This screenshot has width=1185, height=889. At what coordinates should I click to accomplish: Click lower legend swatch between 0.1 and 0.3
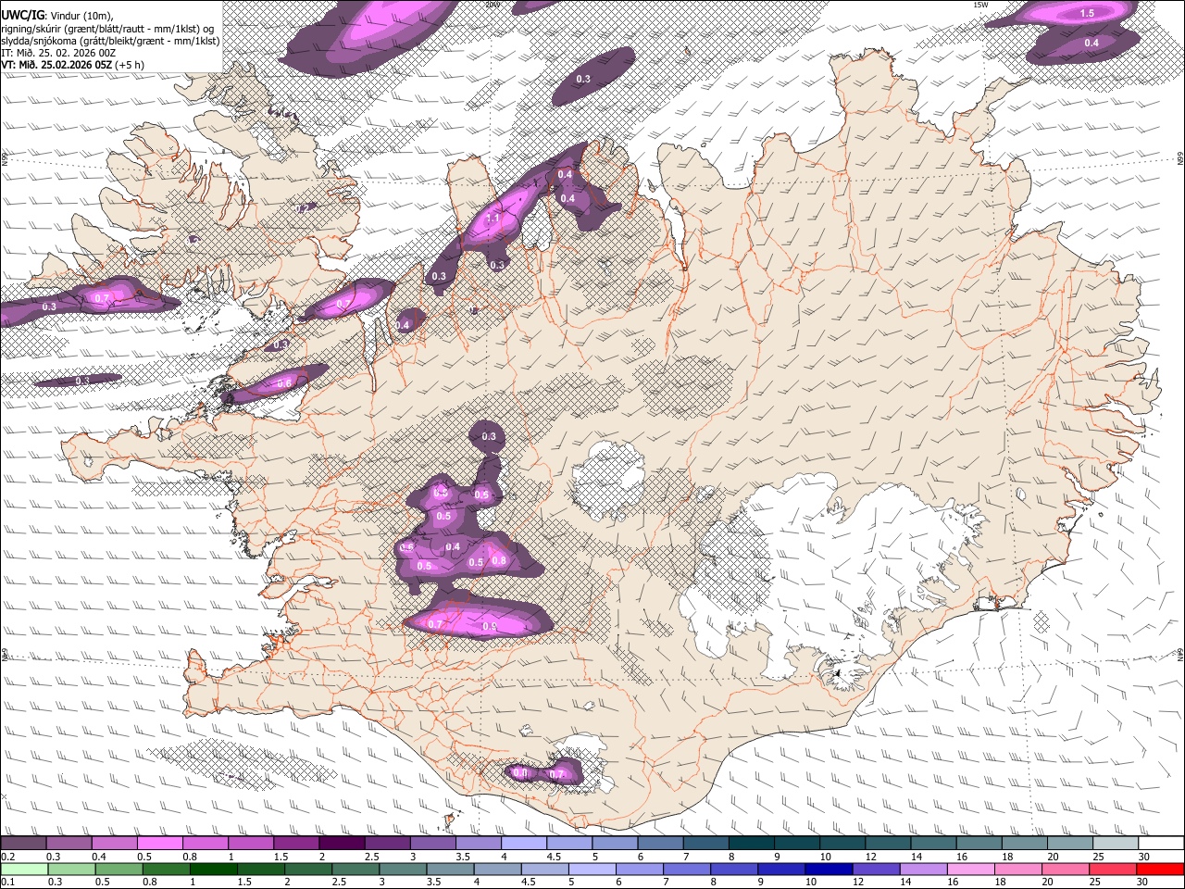(23, 869)
